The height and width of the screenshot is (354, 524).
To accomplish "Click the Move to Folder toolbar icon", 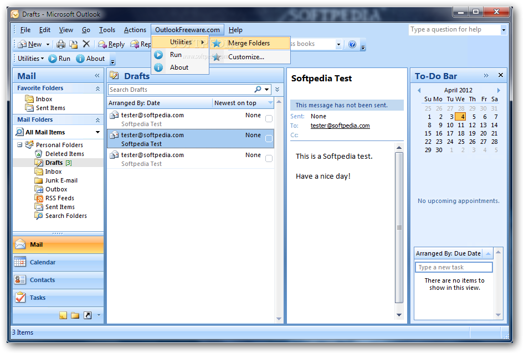I will (74, 44).
